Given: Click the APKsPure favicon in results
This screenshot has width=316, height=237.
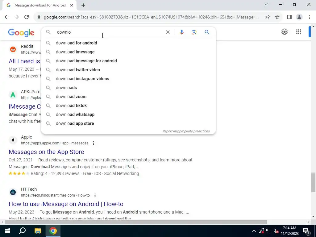Looking at the screenshot, I should pyautogui.click(x=13, y=94).
